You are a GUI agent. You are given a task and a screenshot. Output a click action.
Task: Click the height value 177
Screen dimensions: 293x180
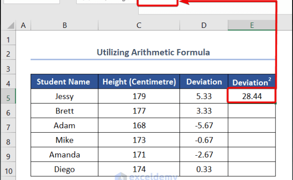pos(139,111)
